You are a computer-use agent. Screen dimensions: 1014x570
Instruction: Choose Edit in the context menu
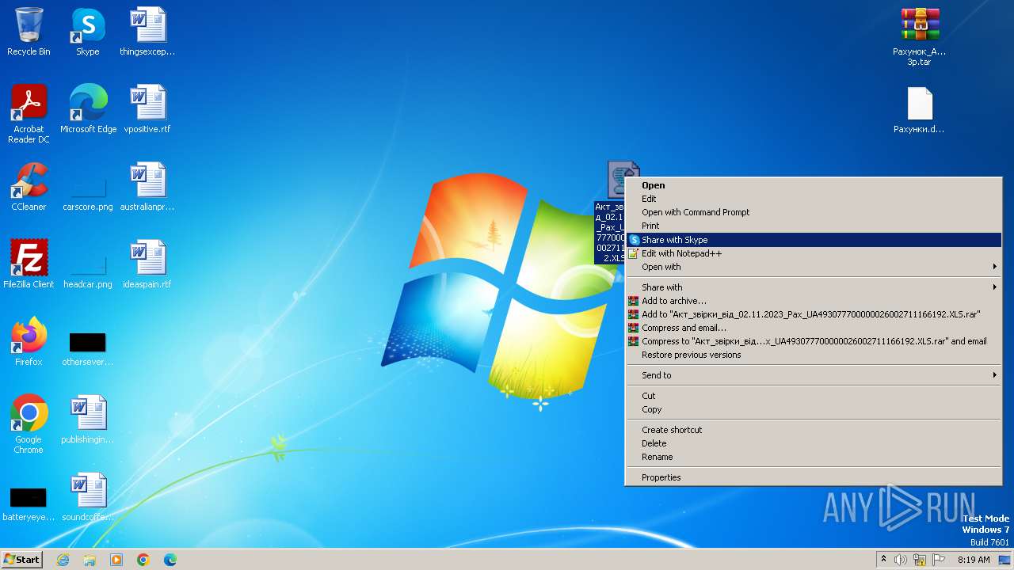(813, 199)
